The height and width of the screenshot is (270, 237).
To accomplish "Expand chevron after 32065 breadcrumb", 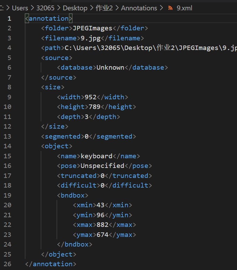I will pos(59,8).
